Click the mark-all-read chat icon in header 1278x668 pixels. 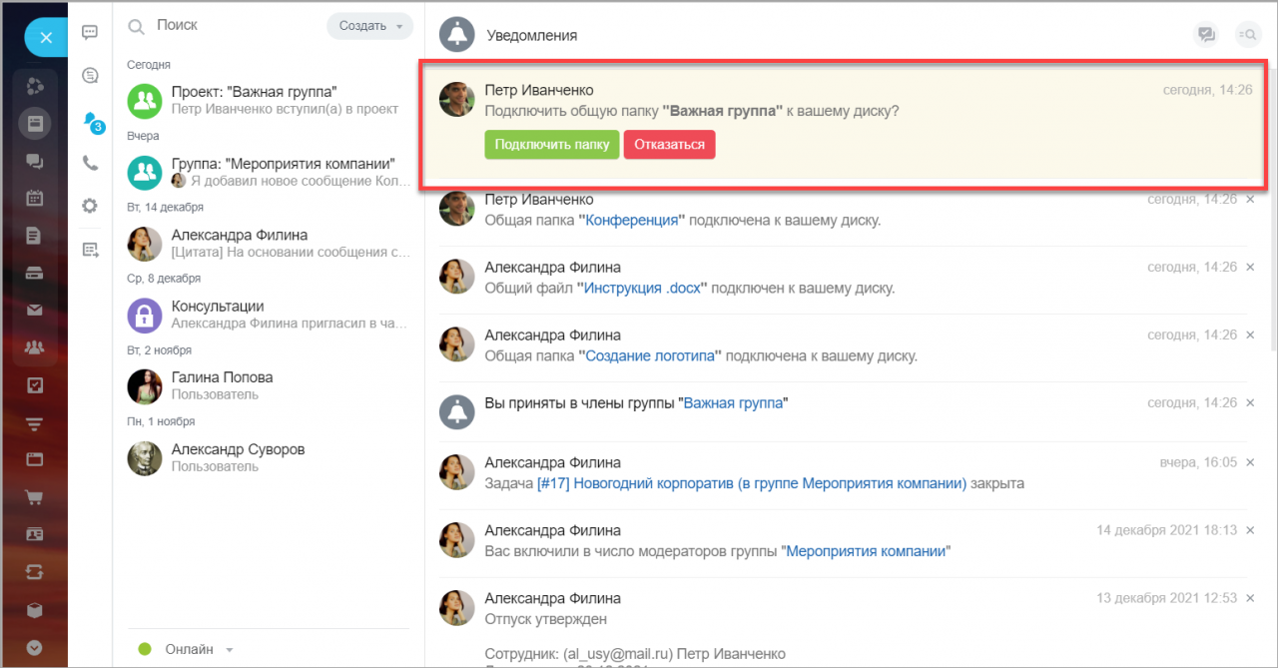coord(1206,35)
